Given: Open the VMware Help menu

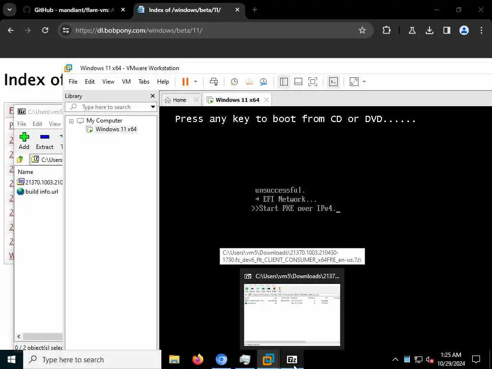Looking at the screenshot, I should pos(163,82).
